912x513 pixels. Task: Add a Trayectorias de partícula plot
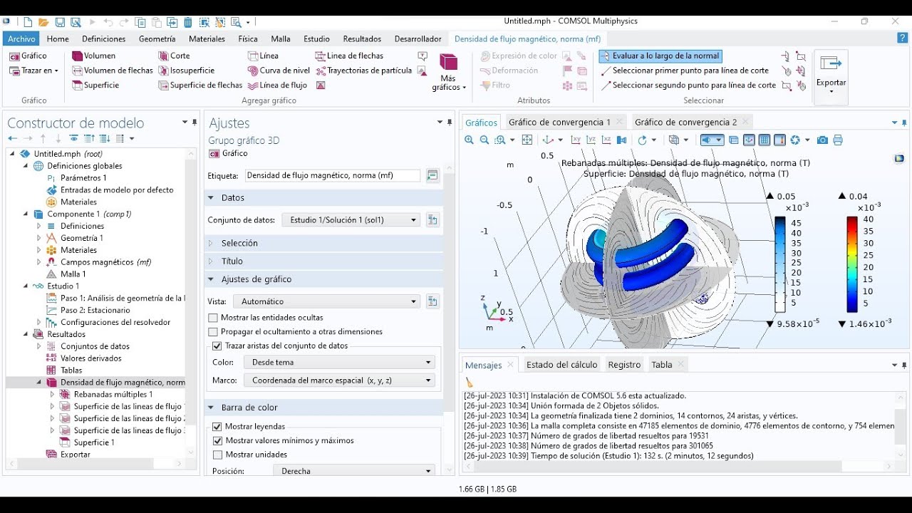(x=370, y=70)
